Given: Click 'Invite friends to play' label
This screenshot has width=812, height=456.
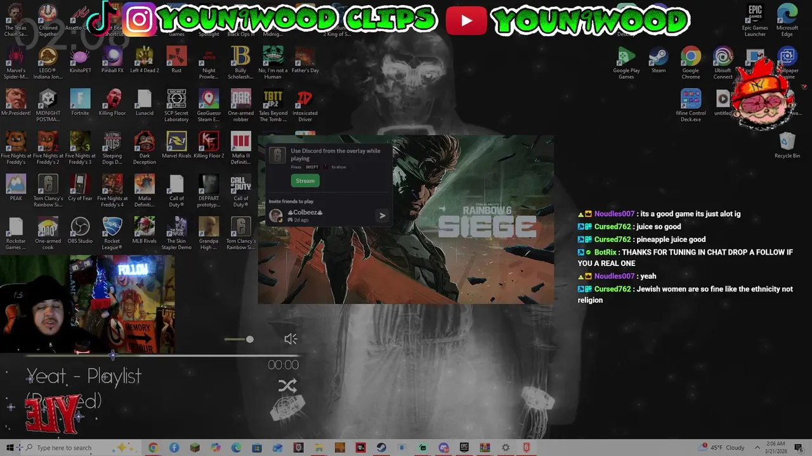Looking at the screenshot, I should pos(291,201).
